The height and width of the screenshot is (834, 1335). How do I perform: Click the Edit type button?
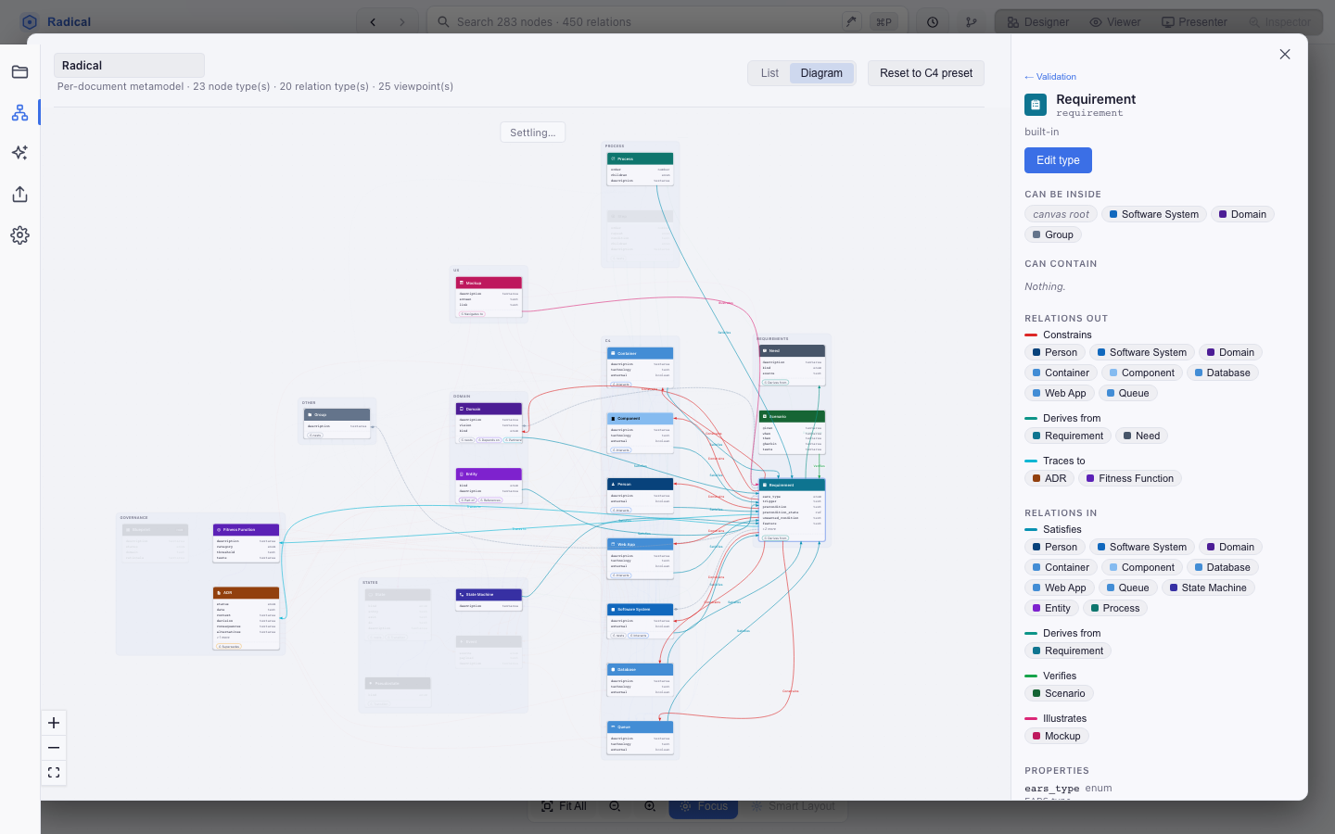click(1058, 160)
